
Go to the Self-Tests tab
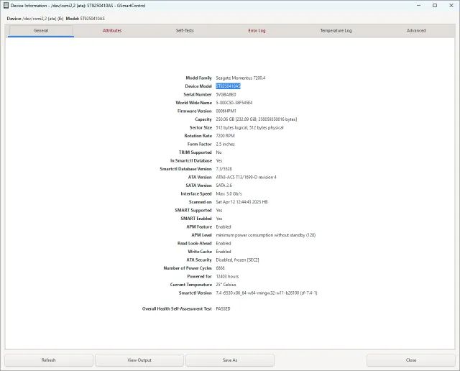coord(185,31)
